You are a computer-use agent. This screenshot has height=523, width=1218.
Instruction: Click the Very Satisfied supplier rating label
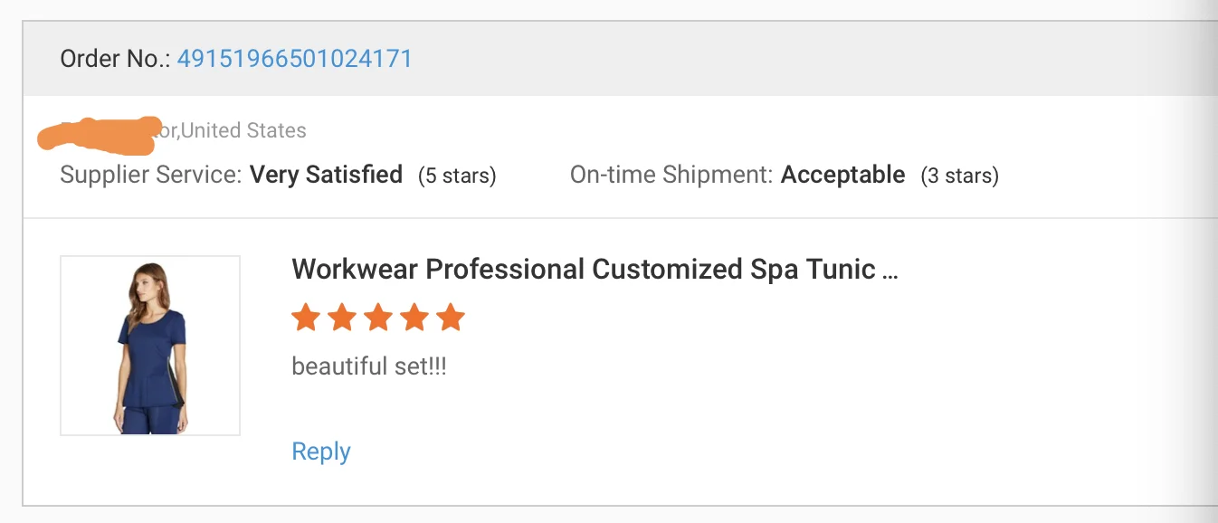(326, 174)
